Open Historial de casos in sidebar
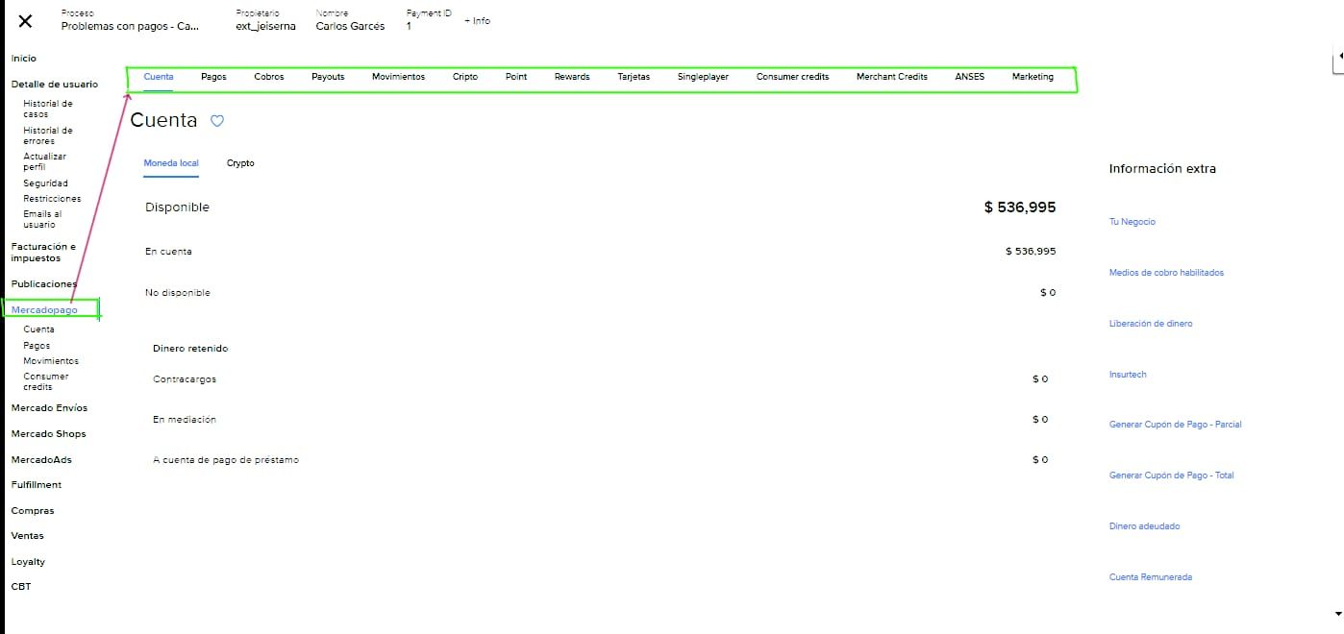Viewport: 1344px width, 634px height. pos(48,109)
